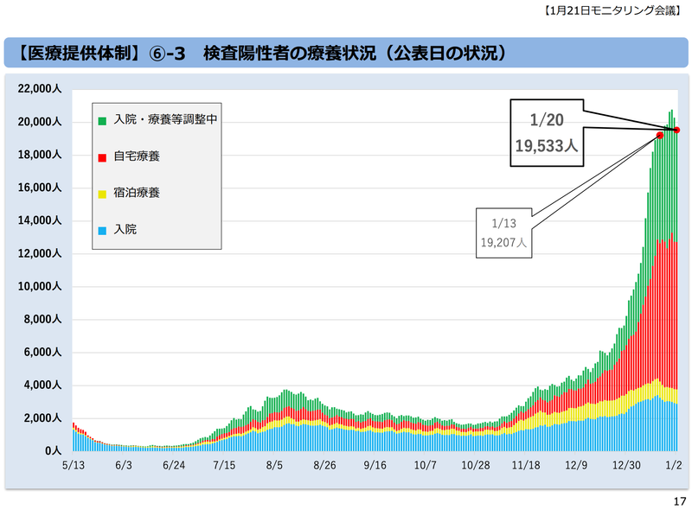Click the 19,207人 callout value
This screenshot has width=692, height=516.
(x=504, y=243)
